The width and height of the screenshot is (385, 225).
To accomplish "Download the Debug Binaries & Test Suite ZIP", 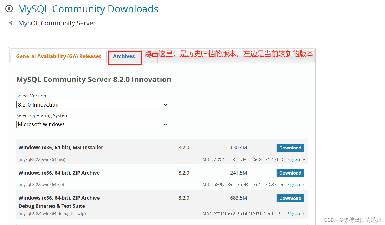I will 290,198.
